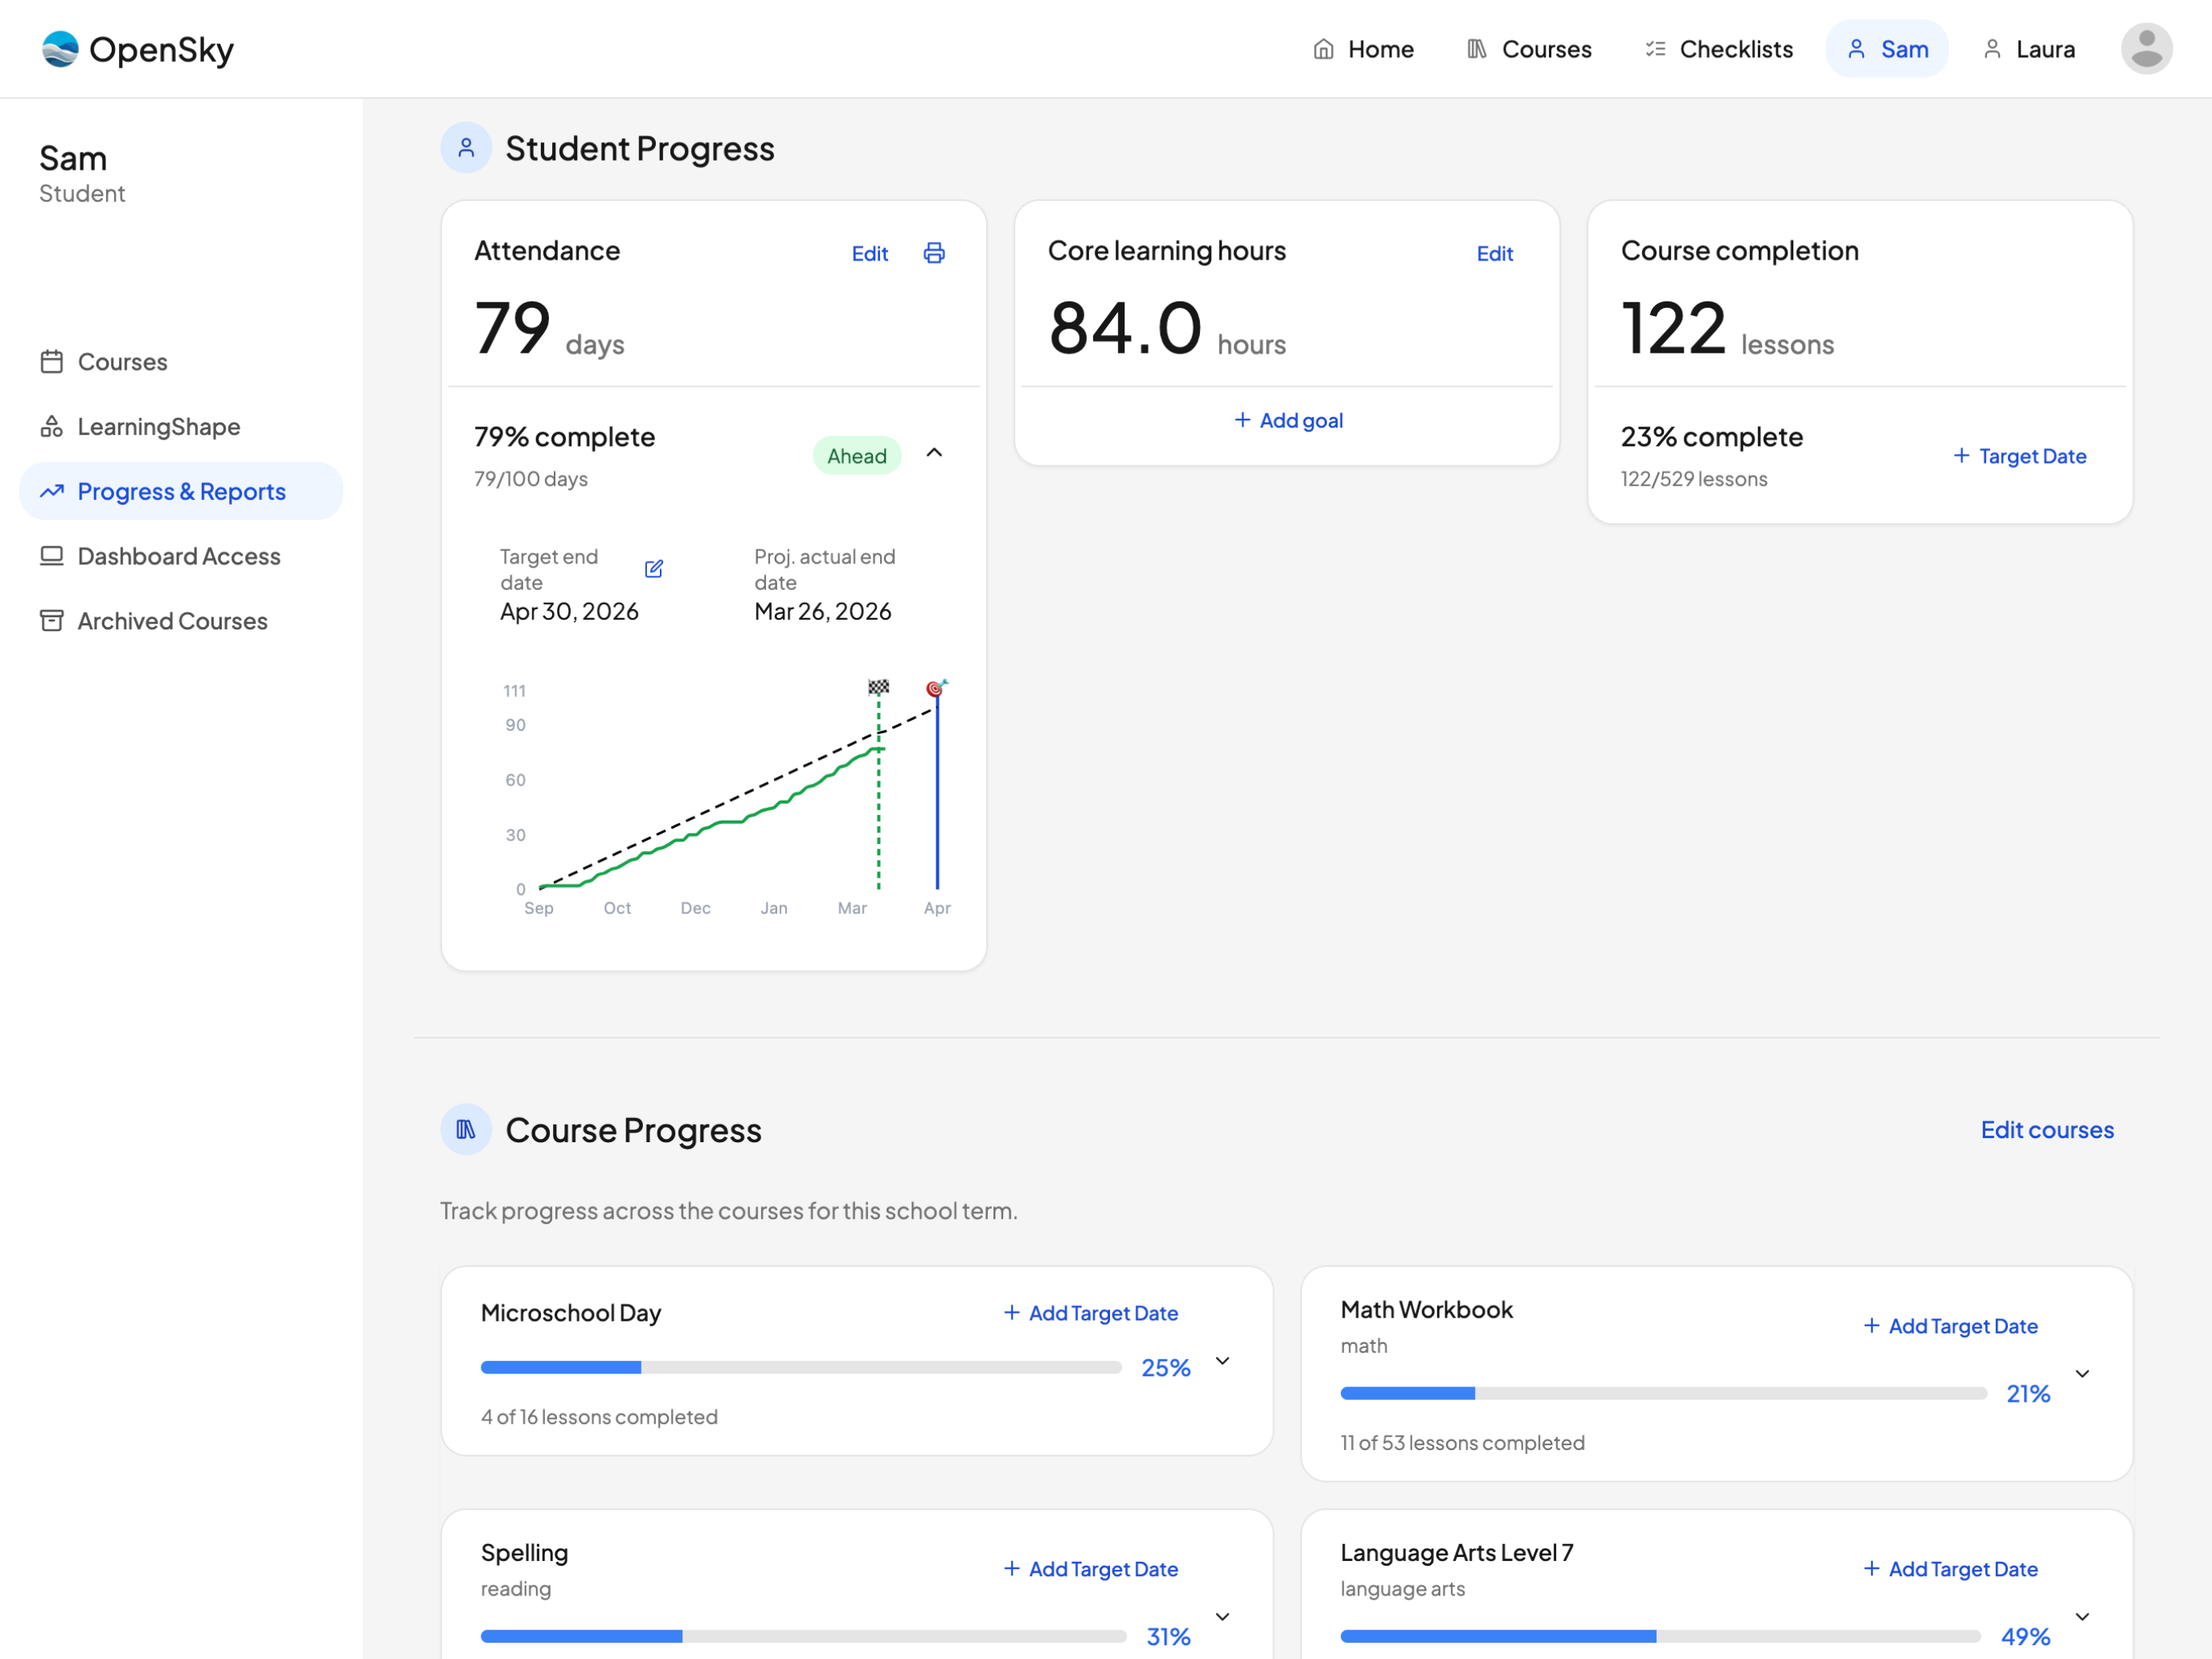Click the print attendance icon
This screenshot has height=1659, width=2212.
934,253
